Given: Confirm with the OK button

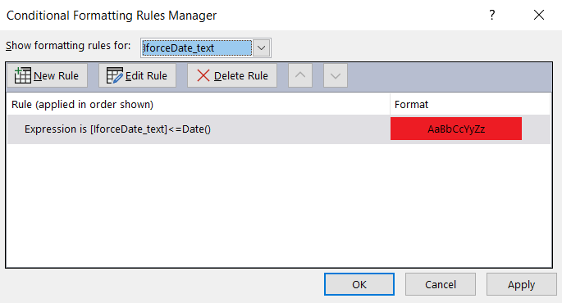Looking at the screenshot, I should (x=359, y=284).
